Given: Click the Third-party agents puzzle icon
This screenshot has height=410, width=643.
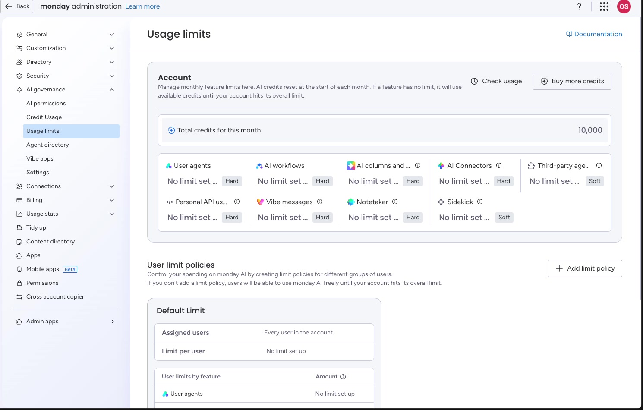Looking at the screenshot, I should pos(532,166).
